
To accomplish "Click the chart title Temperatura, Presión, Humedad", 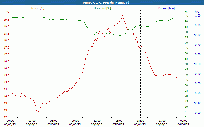I will pos(106,3).
